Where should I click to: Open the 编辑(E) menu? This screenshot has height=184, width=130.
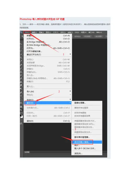(x=34, y=33)
